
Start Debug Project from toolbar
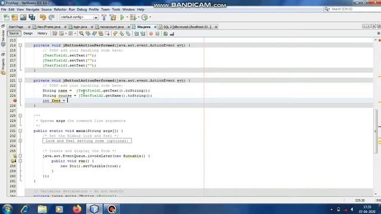[133, 17]
